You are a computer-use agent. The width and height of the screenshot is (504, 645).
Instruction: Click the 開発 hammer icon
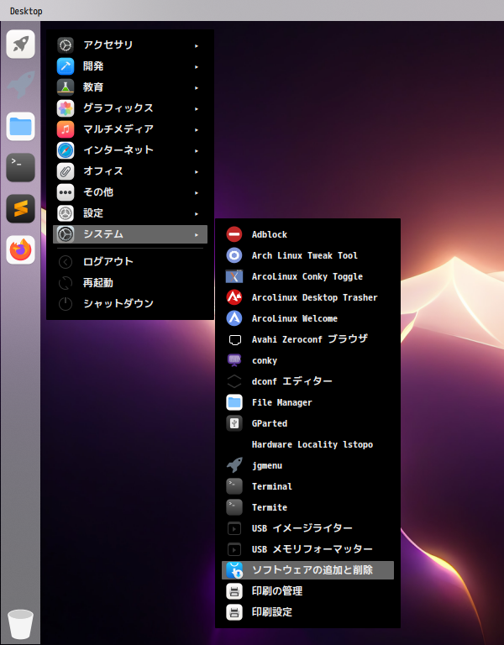point(66,66)
